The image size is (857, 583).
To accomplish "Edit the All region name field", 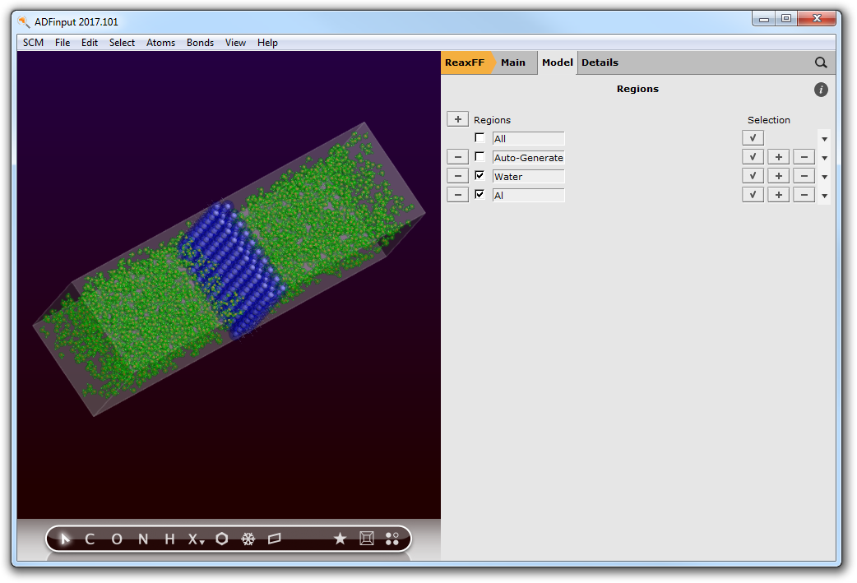I will [x=528, y=139].
